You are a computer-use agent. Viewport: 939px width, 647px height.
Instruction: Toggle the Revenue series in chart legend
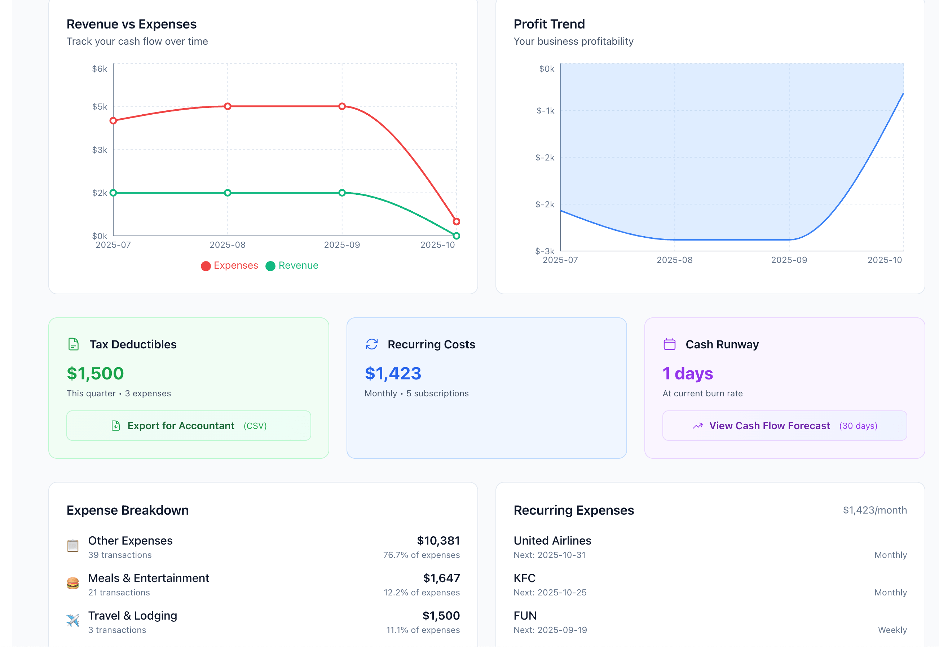coord(298,265)
